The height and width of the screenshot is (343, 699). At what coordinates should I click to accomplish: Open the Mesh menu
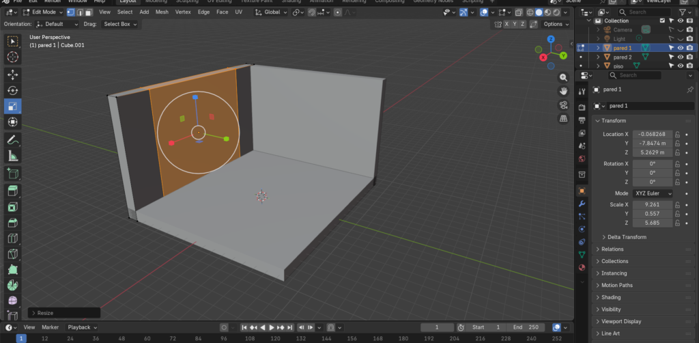tap(162, 12)
